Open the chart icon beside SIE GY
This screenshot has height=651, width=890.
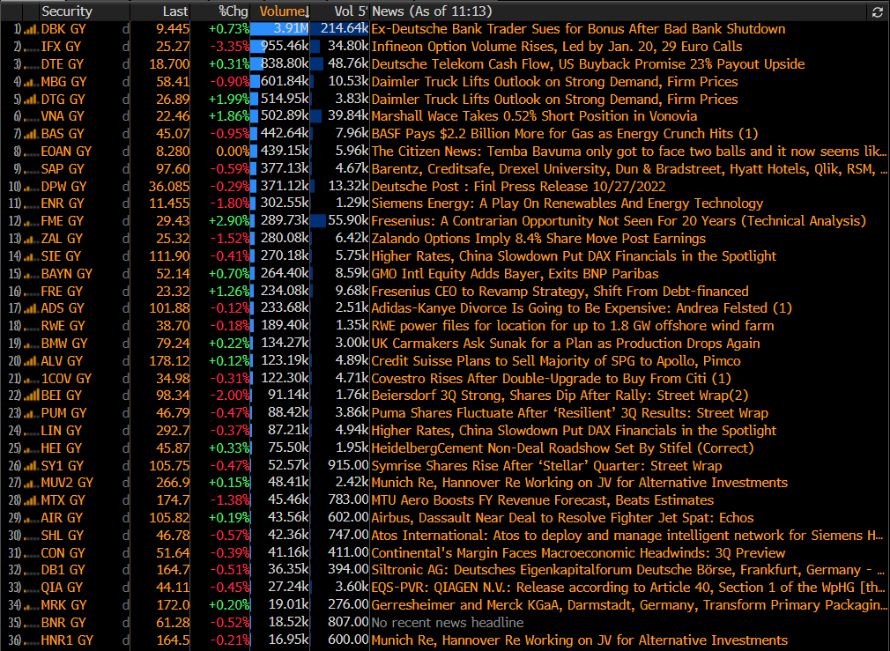[x=31, y=257]
